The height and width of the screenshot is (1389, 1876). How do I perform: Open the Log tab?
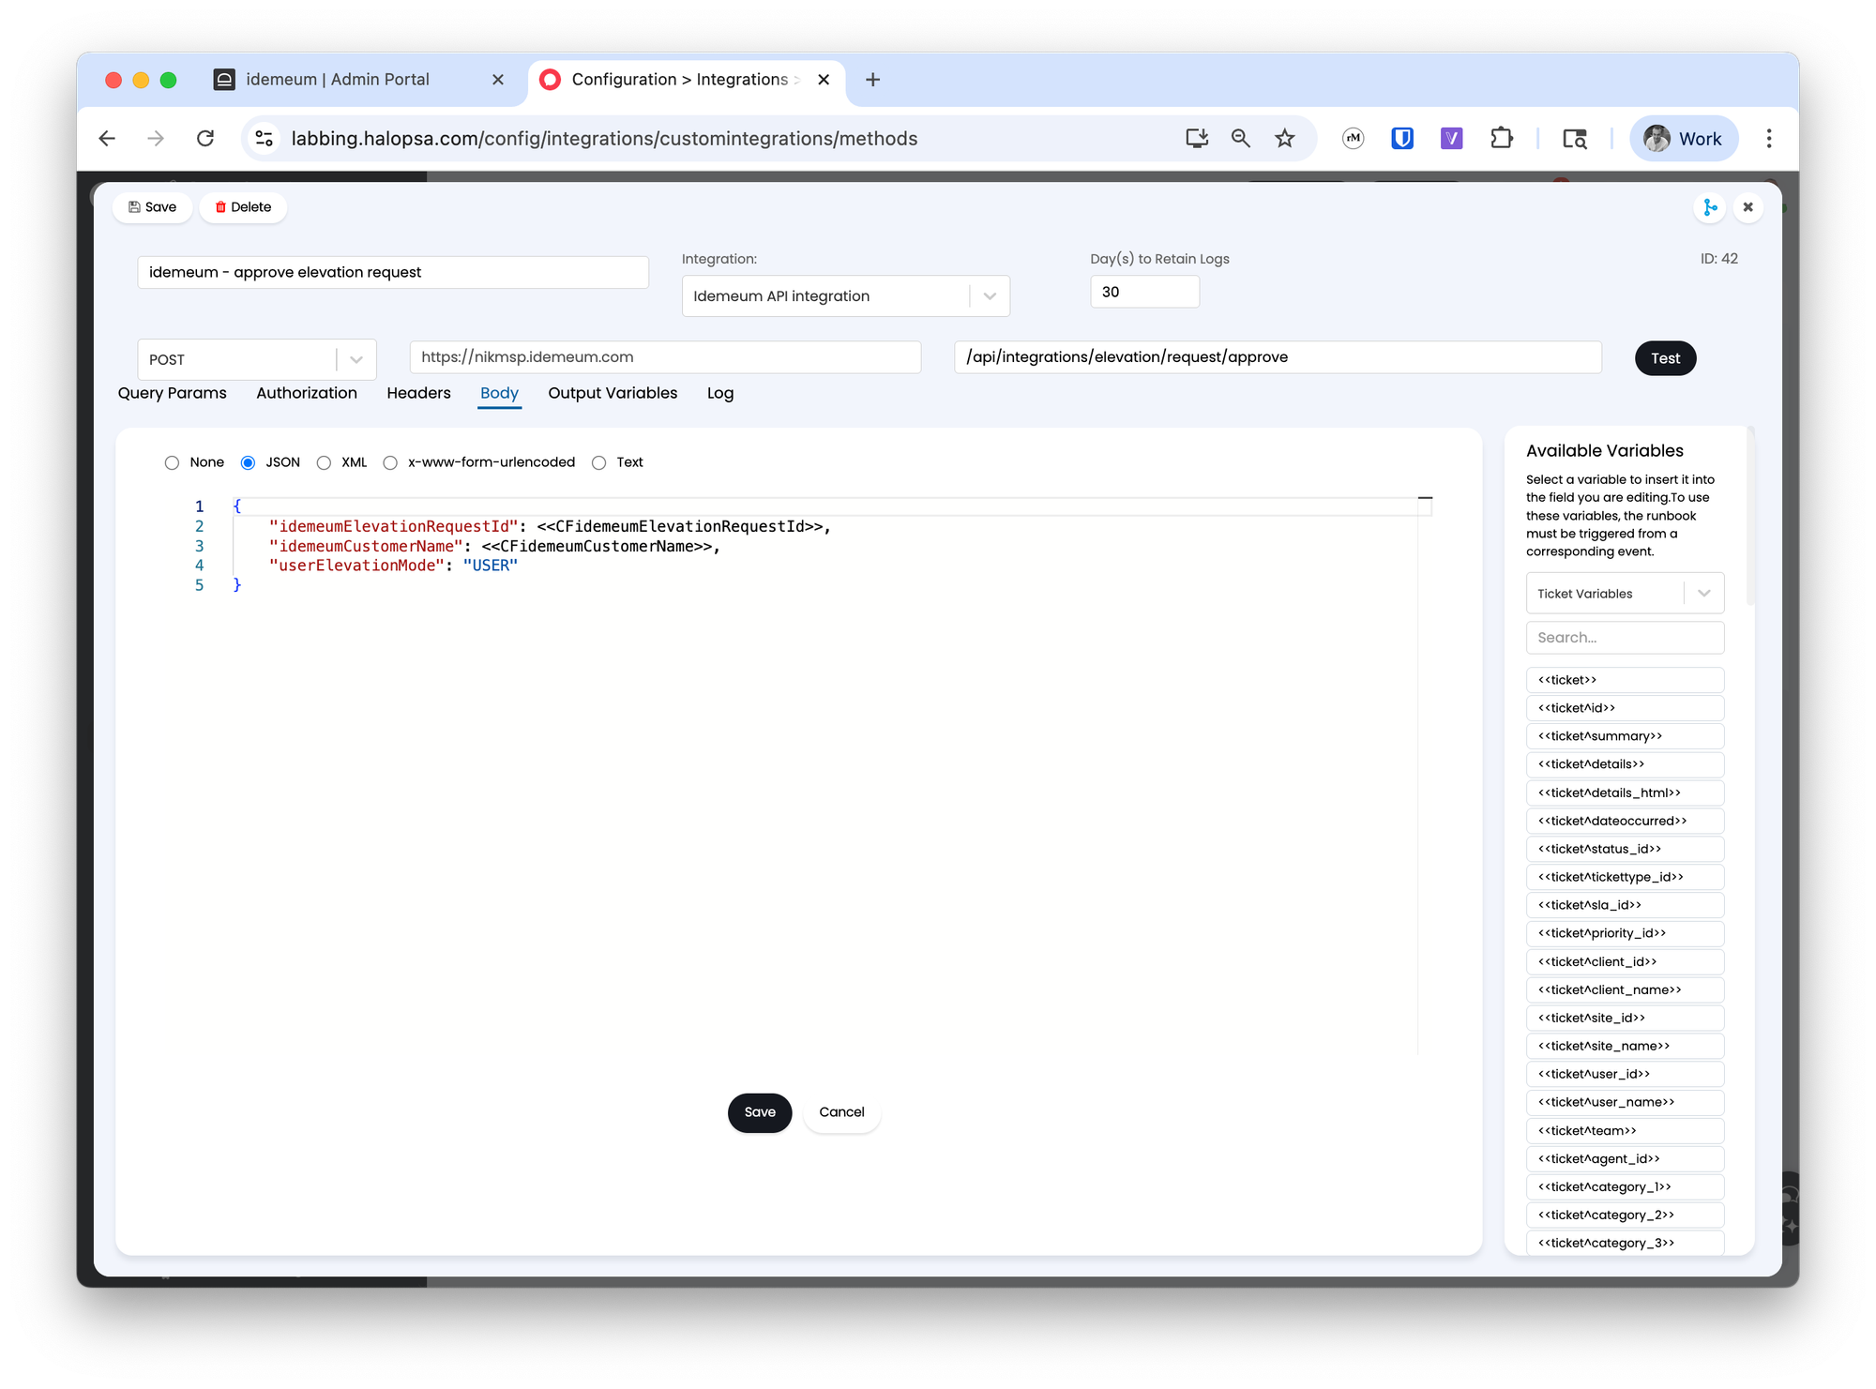click(720, 393)
